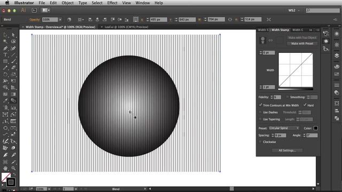This screenshot has width=342, height=192.
Task: Open the Arrange Documents dropdown
Action: coord(46,10)
